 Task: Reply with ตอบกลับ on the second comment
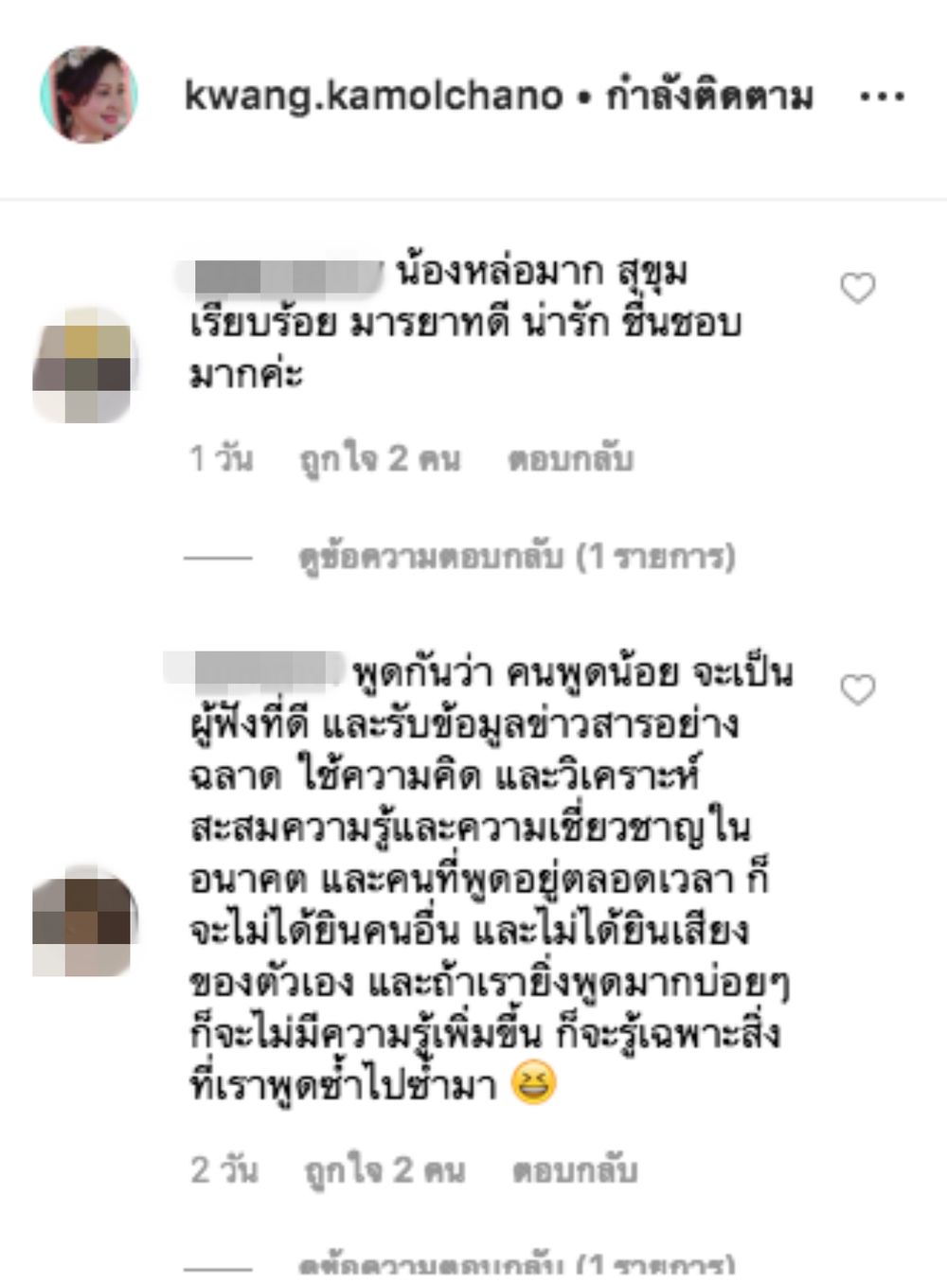coord(575,1170)
